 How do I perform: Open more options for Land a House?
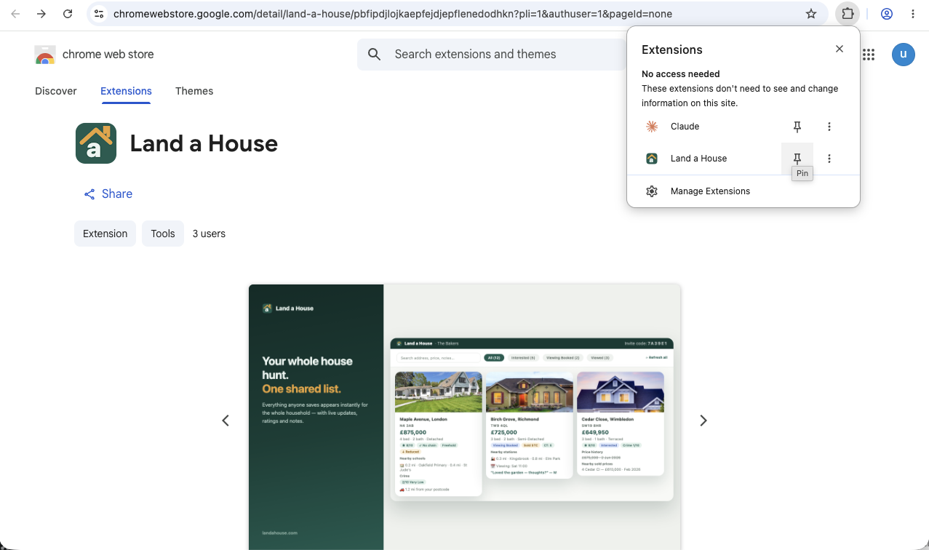(829, 159)
